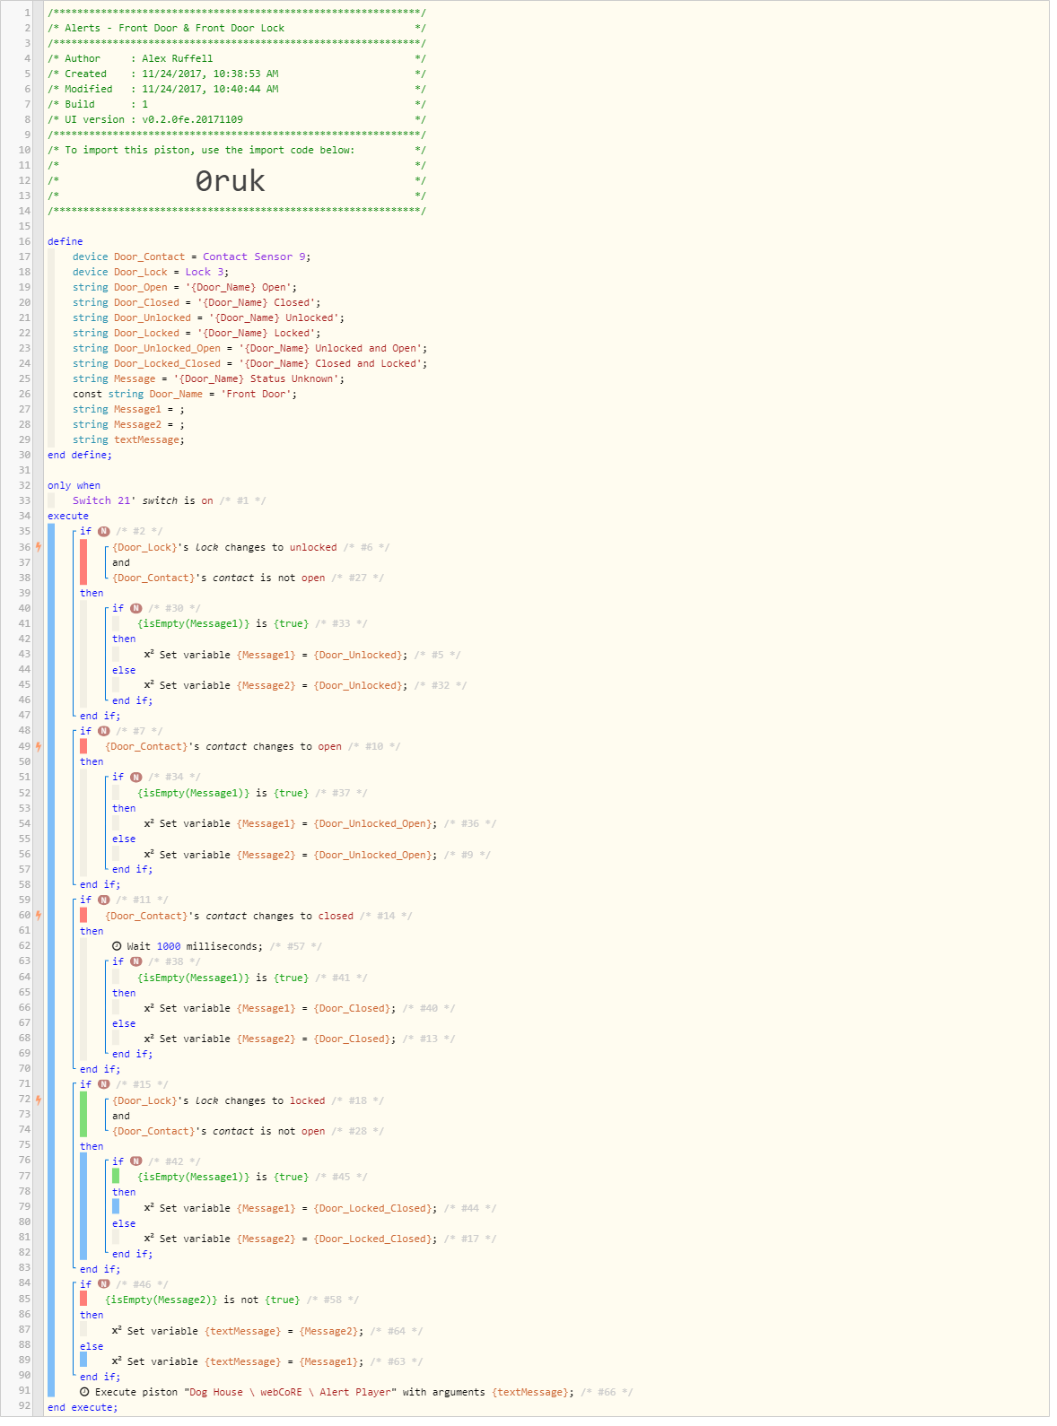1057x1426 pixels.
Task: Select the contact is not open condition #27
Action: point(219,578)
